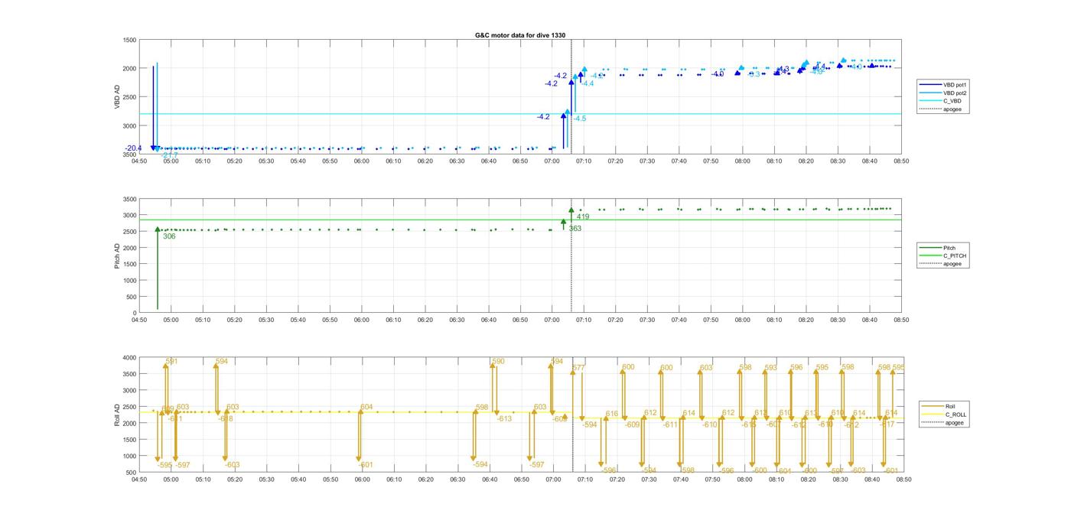
Task: Click the '-20.4' annotation in the VBD plot
Action: [134, 148]
